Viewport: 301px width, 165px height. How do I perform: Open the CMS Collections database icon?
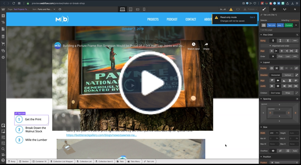click(x=3, y=36)
